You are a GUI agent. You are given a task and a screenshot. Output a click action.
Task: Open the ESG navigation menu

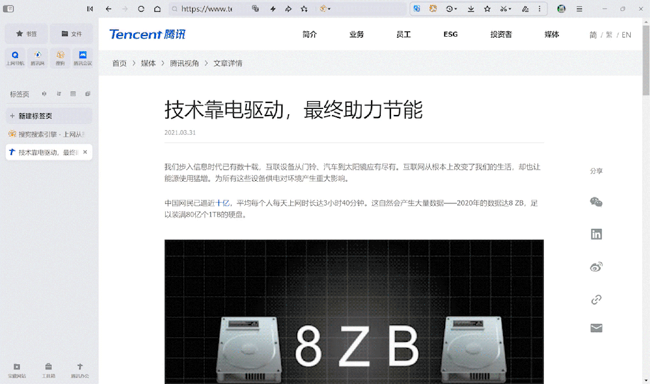pos(451,34)
